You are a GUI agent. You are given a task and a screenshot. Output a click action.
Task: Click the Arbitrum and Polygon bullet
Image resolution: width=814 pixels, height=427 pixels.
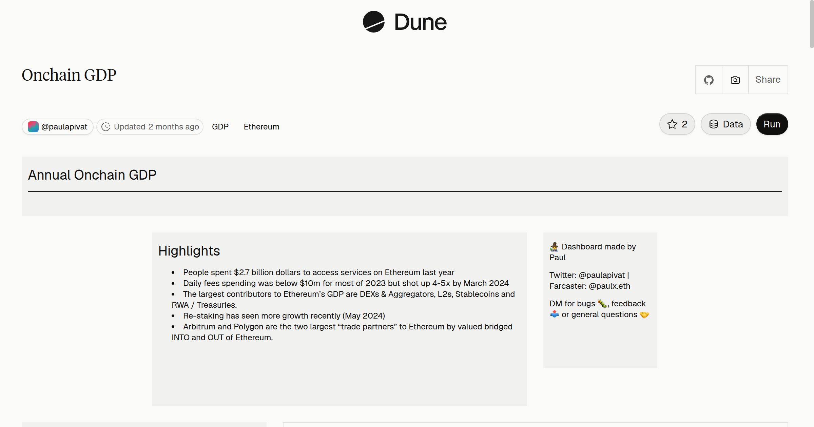pyautogui.click(x=342, y=332)
